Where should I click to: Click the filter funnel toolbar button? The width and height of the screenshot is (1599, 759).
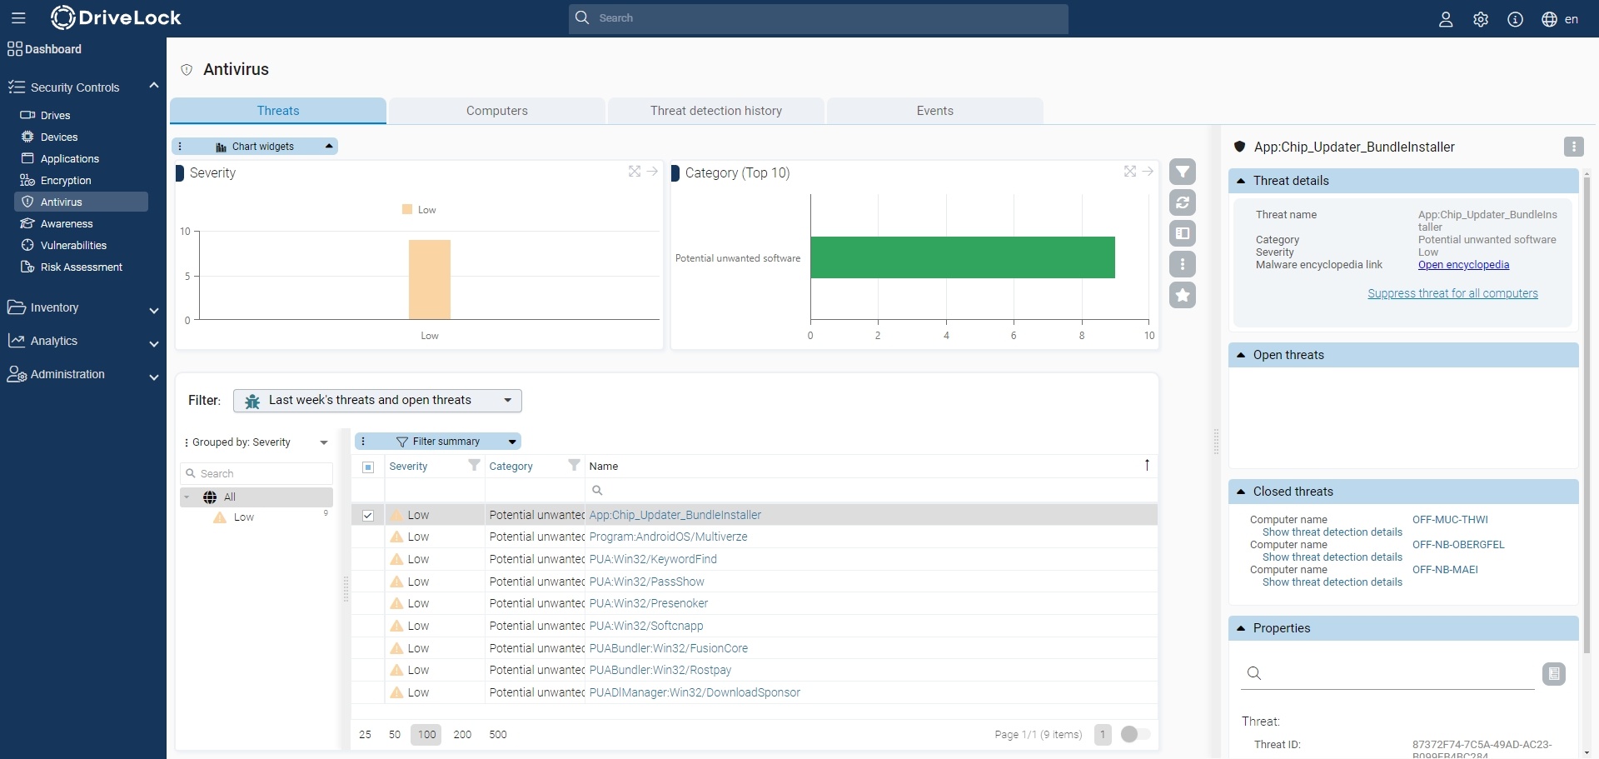click(1183, 172)
